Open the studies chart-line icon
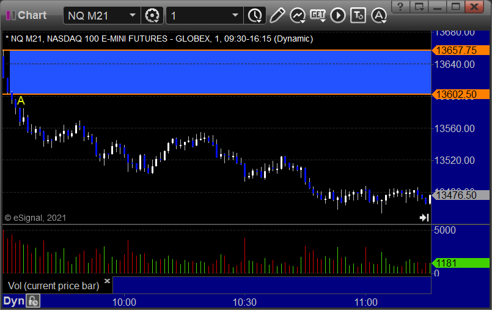This screenshot has width=492, height=310. click(x=298, y=15)
